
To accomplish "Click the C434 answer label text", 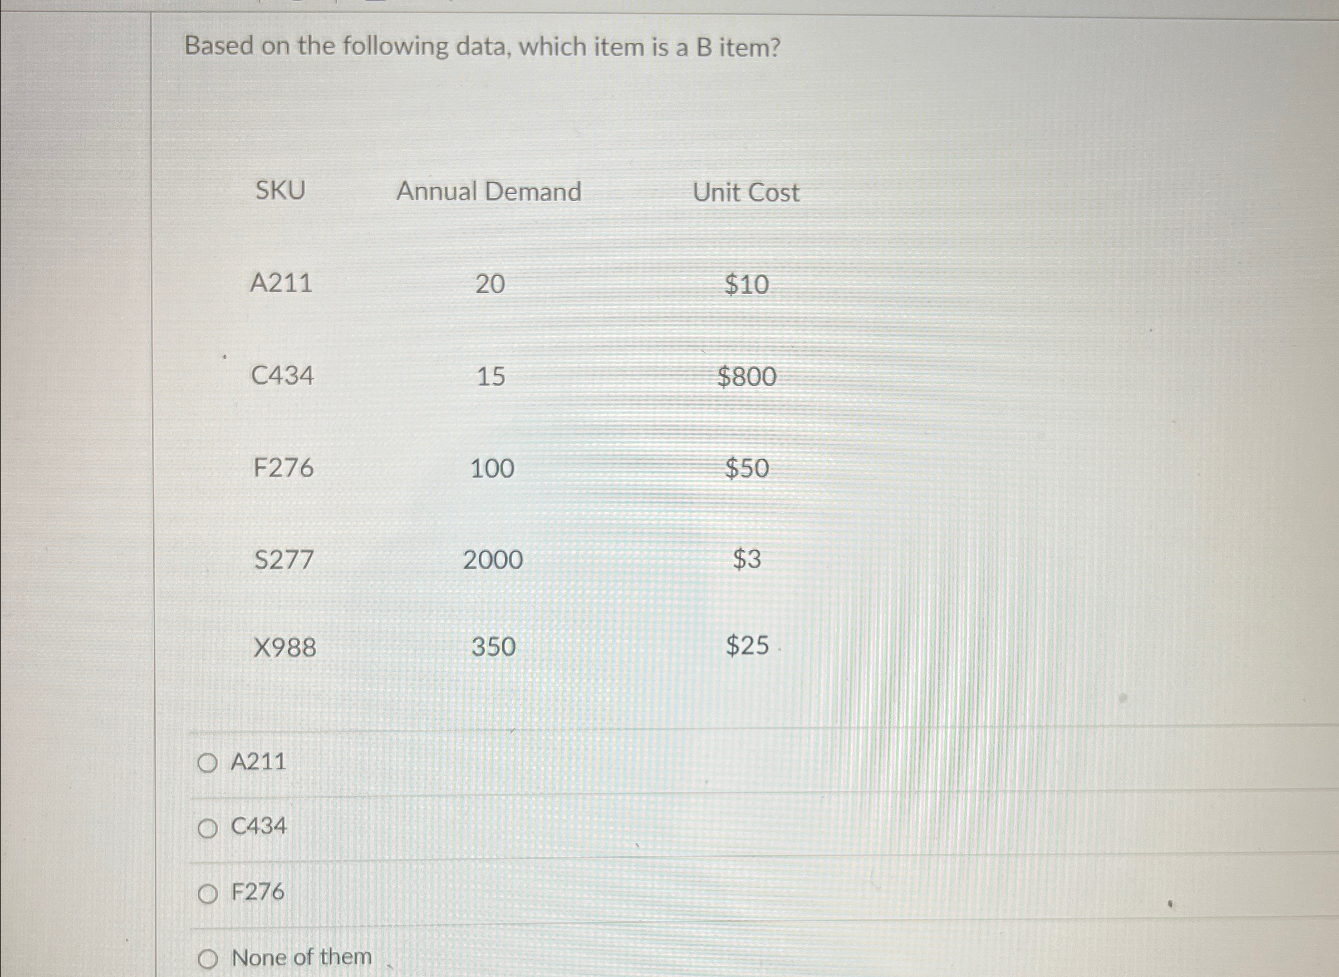I will [259, 829].
